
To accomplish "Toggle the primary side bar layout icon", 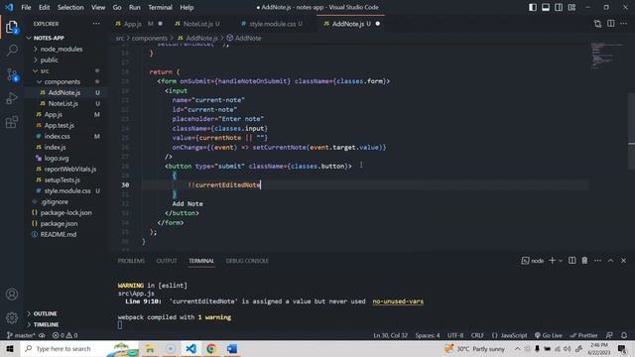I will tap(533, 7).
